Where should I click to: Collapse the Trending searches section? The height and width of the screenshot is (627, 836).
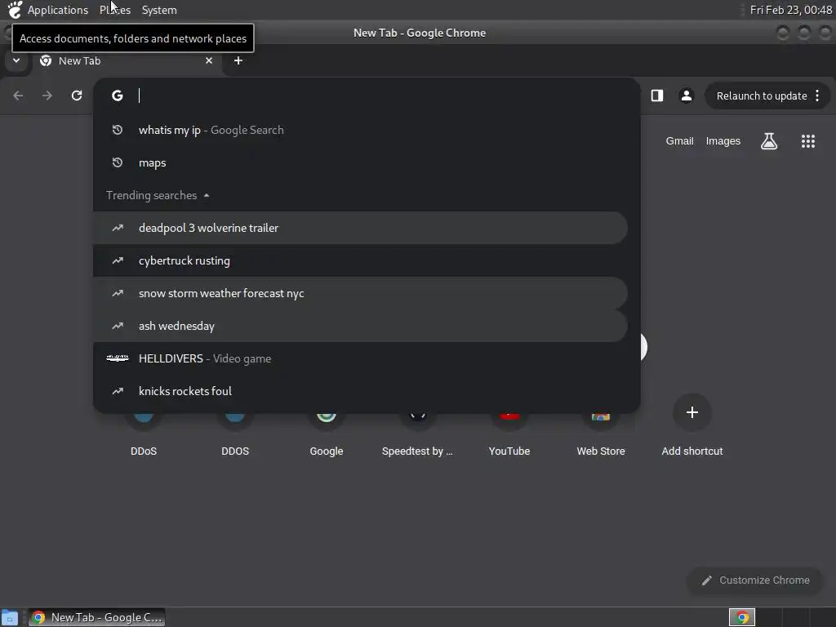tap(207, 196)
